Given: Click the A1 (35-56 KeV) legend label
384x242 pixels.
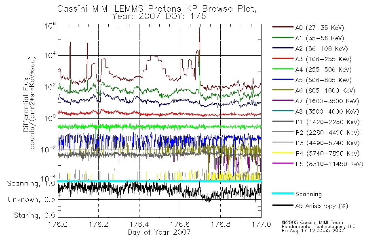Looking at the screenshot, I should point(319,38).
